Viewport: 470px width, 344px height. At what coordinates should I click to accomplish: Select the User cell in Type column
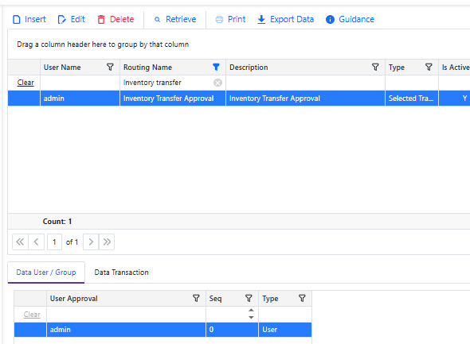coord(284,330)
